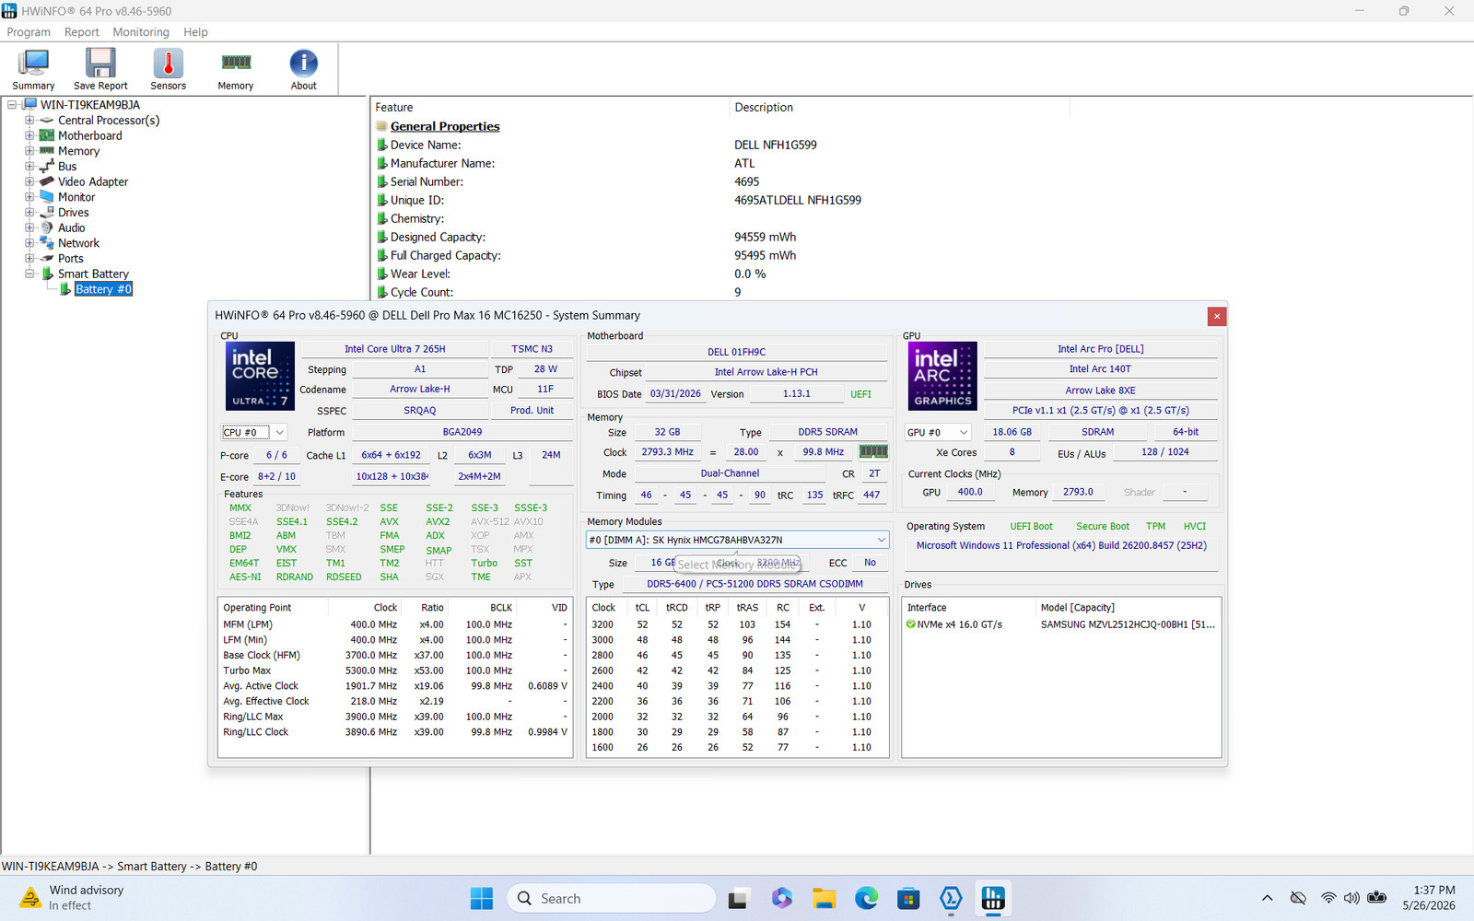This screenshot has height=921, width=1474.
Task: Click the Ports connector icon in tree
Action: click(47, 259)
